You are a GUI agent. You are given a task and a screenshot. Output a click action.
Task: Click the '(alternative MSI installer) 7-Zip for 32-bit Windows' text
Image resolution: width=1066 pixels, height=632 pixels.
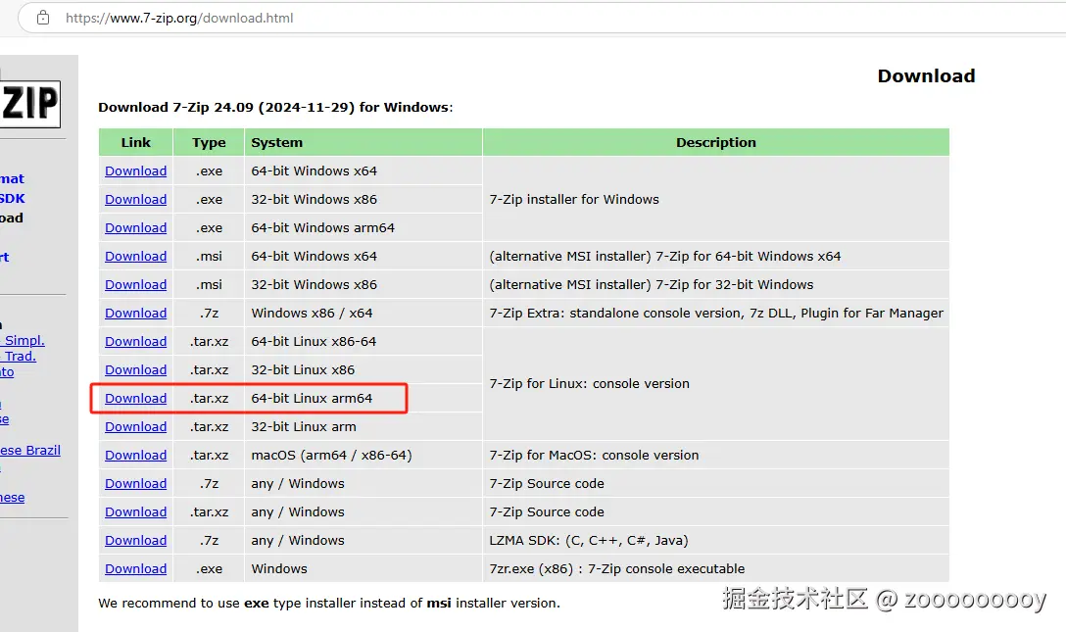(652, 285)
